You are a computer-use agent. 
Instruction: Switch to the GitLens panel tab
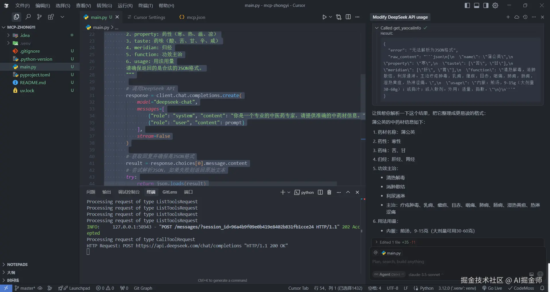click(x=170, y=192)
